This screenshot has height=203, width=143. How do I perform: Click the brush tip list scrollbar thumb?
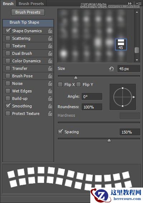tap(137, 50)
